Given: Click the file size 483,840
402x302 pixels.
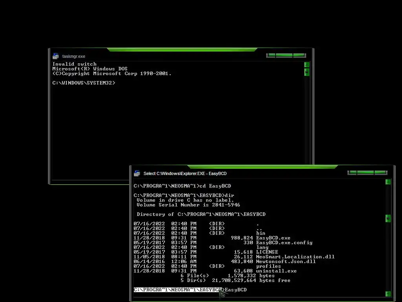Looking at the screenshot, I should tap(242, 261).
